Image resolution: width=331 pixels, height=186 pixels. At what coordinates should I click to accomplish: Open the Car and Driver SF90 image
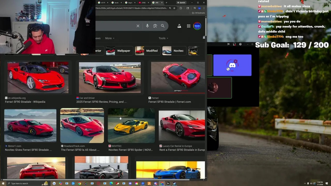(x=110, y=78)
